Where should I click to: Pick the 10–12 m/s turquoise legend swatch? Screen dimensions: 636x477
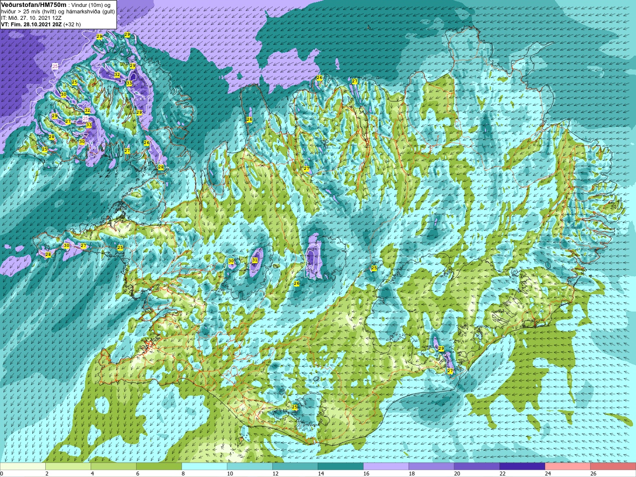pyautogui.click(x=250, y=467)
